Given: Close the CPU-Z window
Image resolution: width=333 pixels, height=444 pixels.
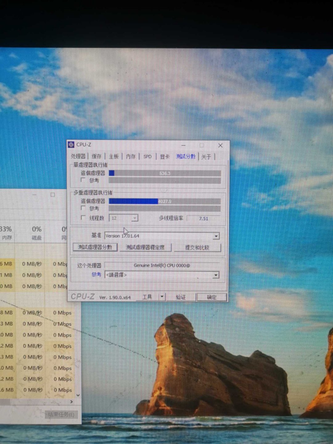Looking at the screenshot, I should [220, 145].
